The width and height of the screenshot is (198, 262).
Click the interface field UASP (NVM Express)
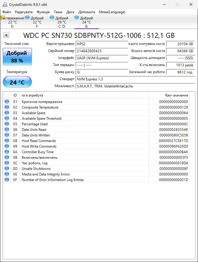[x=102, y=58]
